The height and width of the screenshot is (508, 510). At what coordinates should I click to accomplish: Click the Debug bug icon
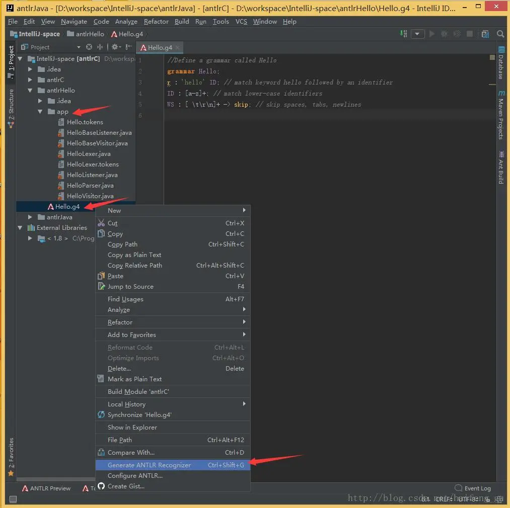click(444, 34)
